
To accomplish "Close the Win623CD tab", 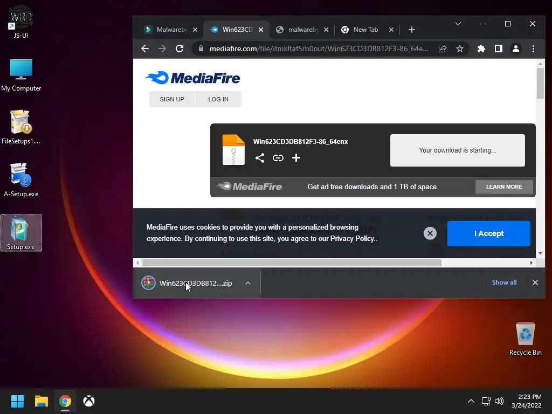I will (x=261, y=30).
